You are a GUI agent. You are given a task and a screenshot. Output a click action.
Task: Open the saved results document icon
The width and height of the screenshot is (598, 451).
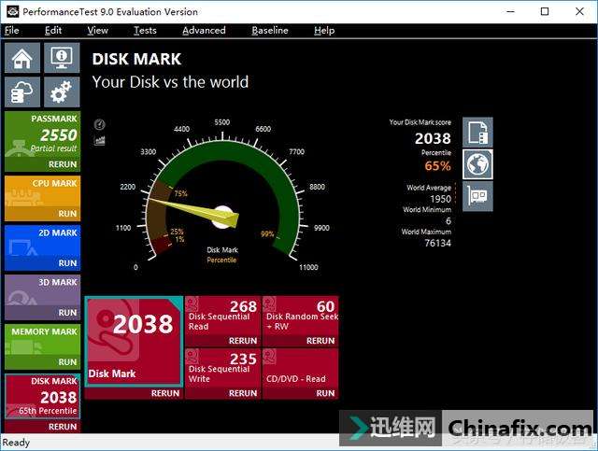click(x=477, y=133)
